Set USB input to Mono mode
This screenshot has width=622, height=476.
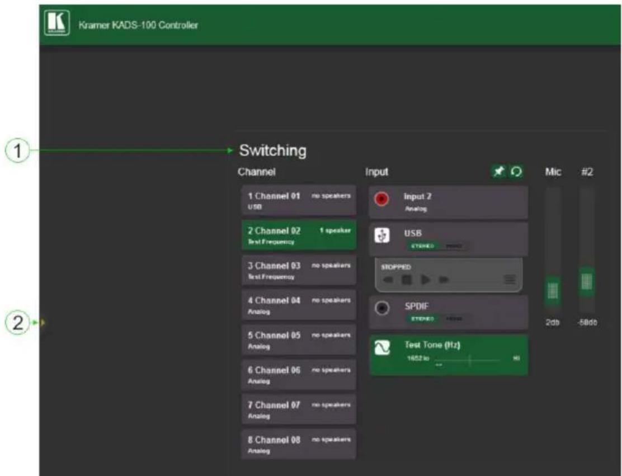click(454, 246)
